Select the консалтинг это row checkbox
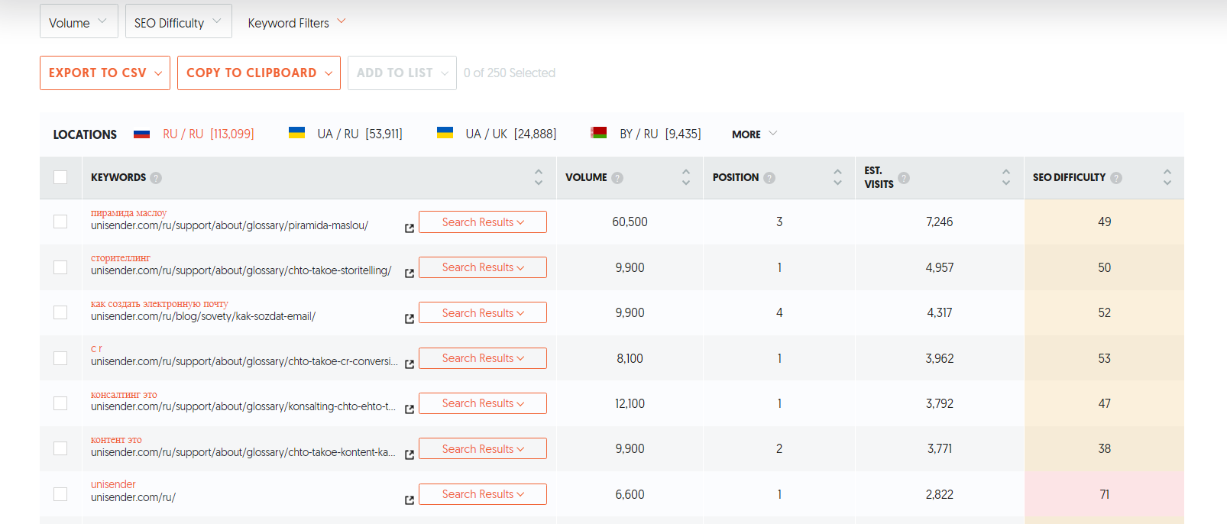Image resolution: width=1227 pixels, height=524 pixels. (x=60, y=403)
